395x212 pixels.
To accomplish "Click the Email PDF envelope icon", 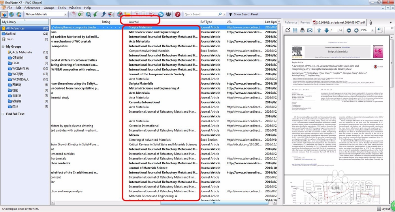I will pyautogui.click(x=310, y=30).
